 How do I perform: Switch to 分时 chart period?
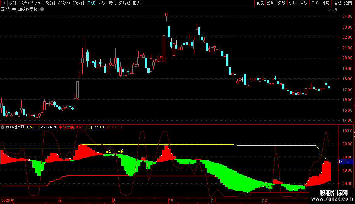pyautogui.click(x=13, y=3)
